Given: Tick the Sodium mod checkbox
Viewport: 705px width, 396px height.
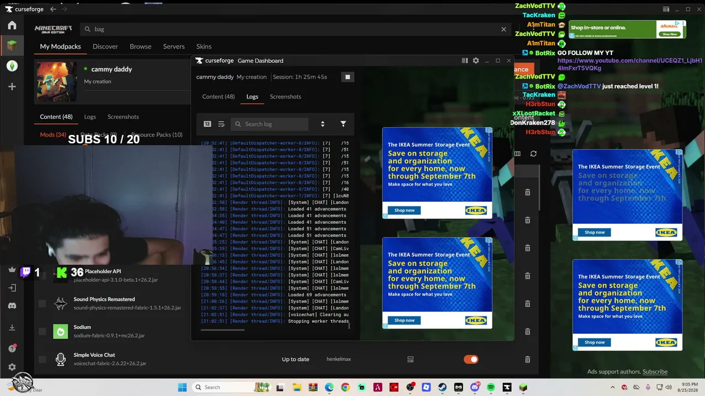Looking at the screenshot, I should click(42, 331).
